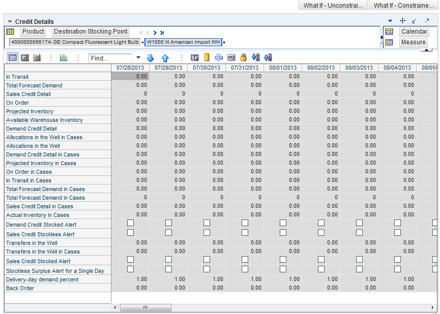Click the Measure button
Image resolution: width=440 pixels, height=314 pixels.
(413, 42)
